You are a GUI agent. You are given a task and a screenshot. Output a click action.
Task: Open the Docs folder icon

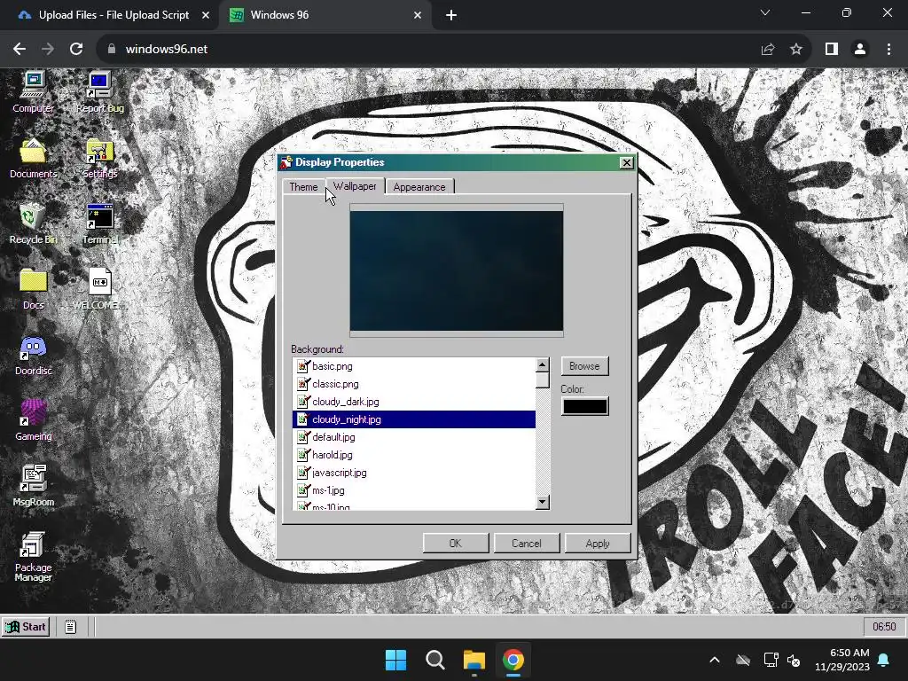click(33, 289)
